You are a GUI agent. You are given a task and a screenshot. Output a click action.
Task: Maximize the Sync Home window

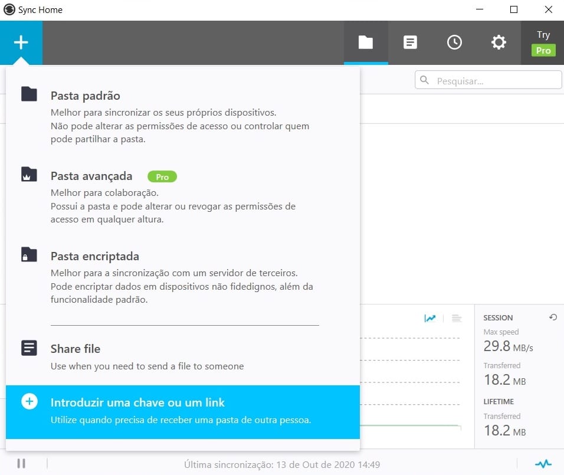tap(514, 9)
